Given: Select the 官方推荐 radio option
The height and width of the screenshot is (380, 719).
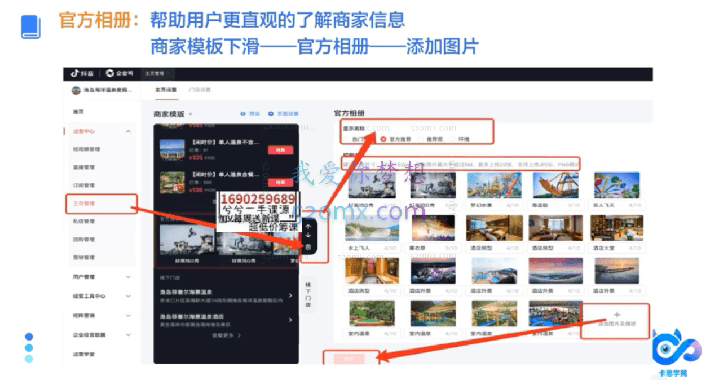Looking at the screenshot, I should pyautogui.click(x=384, y=139).
